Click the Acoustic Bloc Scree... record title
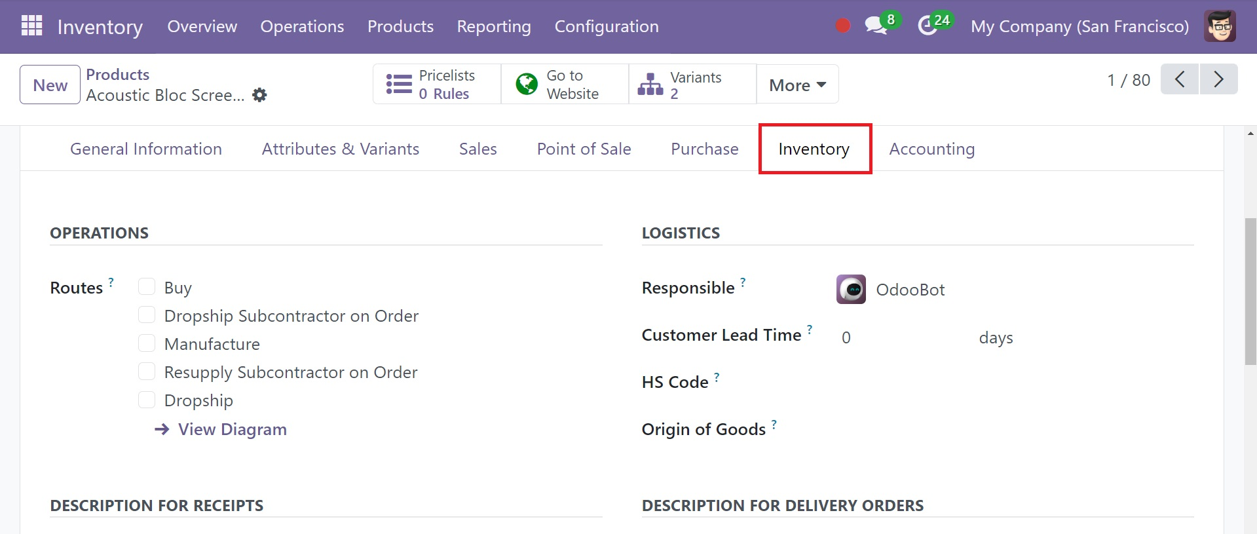 pyautogui.click(x=165, y=95)
